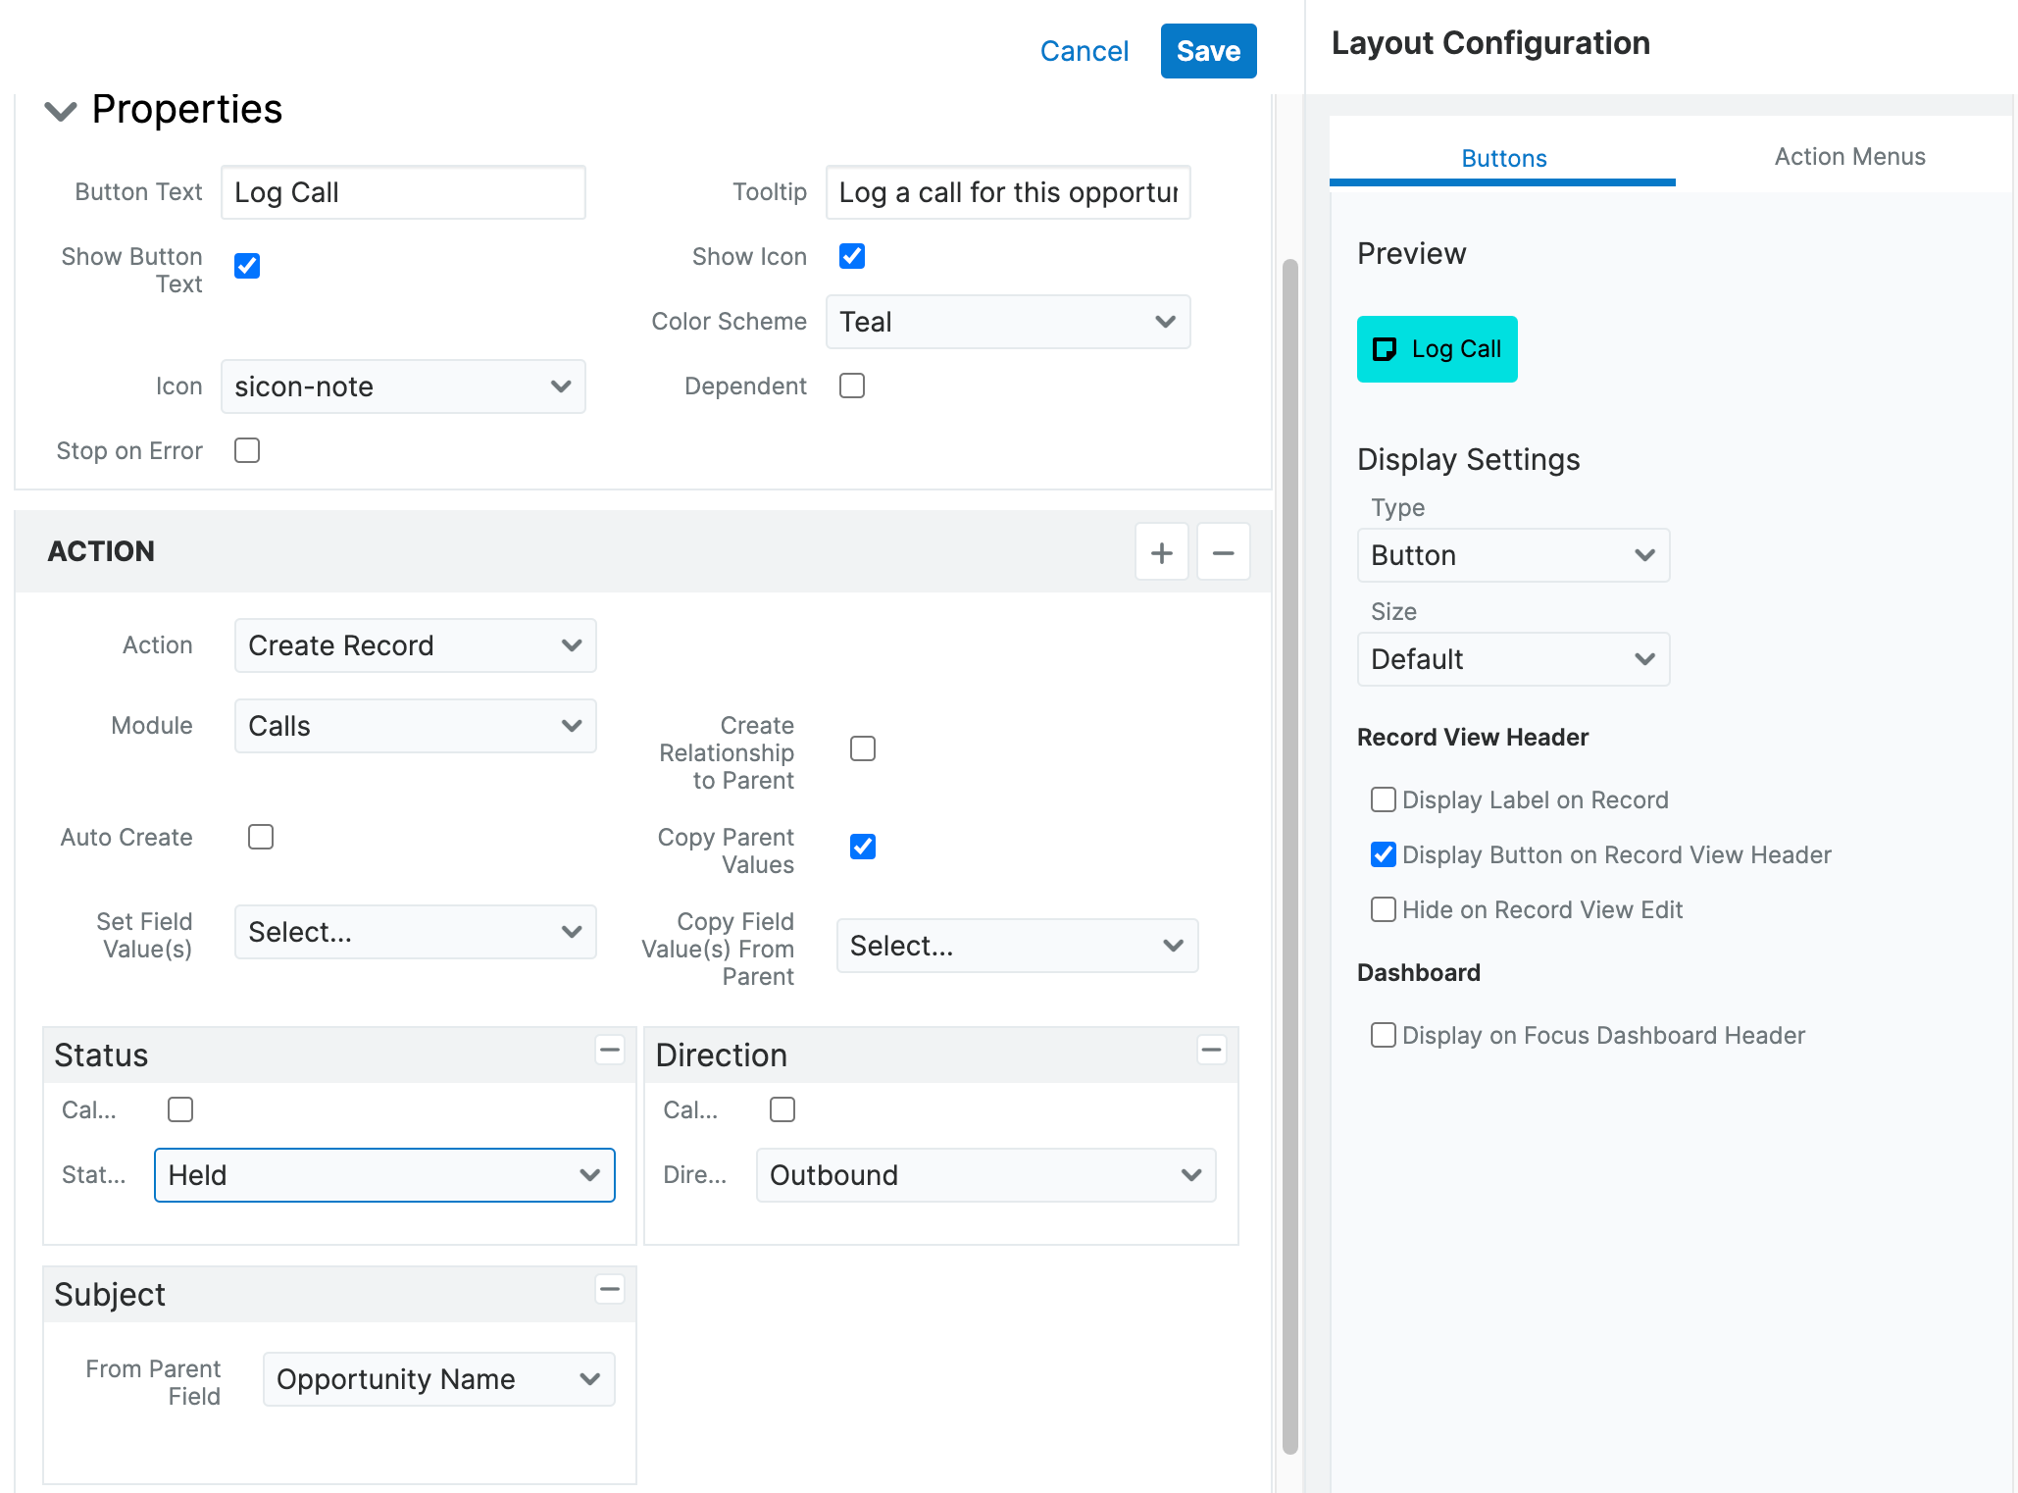Screen dimensions: 2018x1493
Task: Open the Direction dropdown showing Outbound
Action: [x=984, y=1174]
